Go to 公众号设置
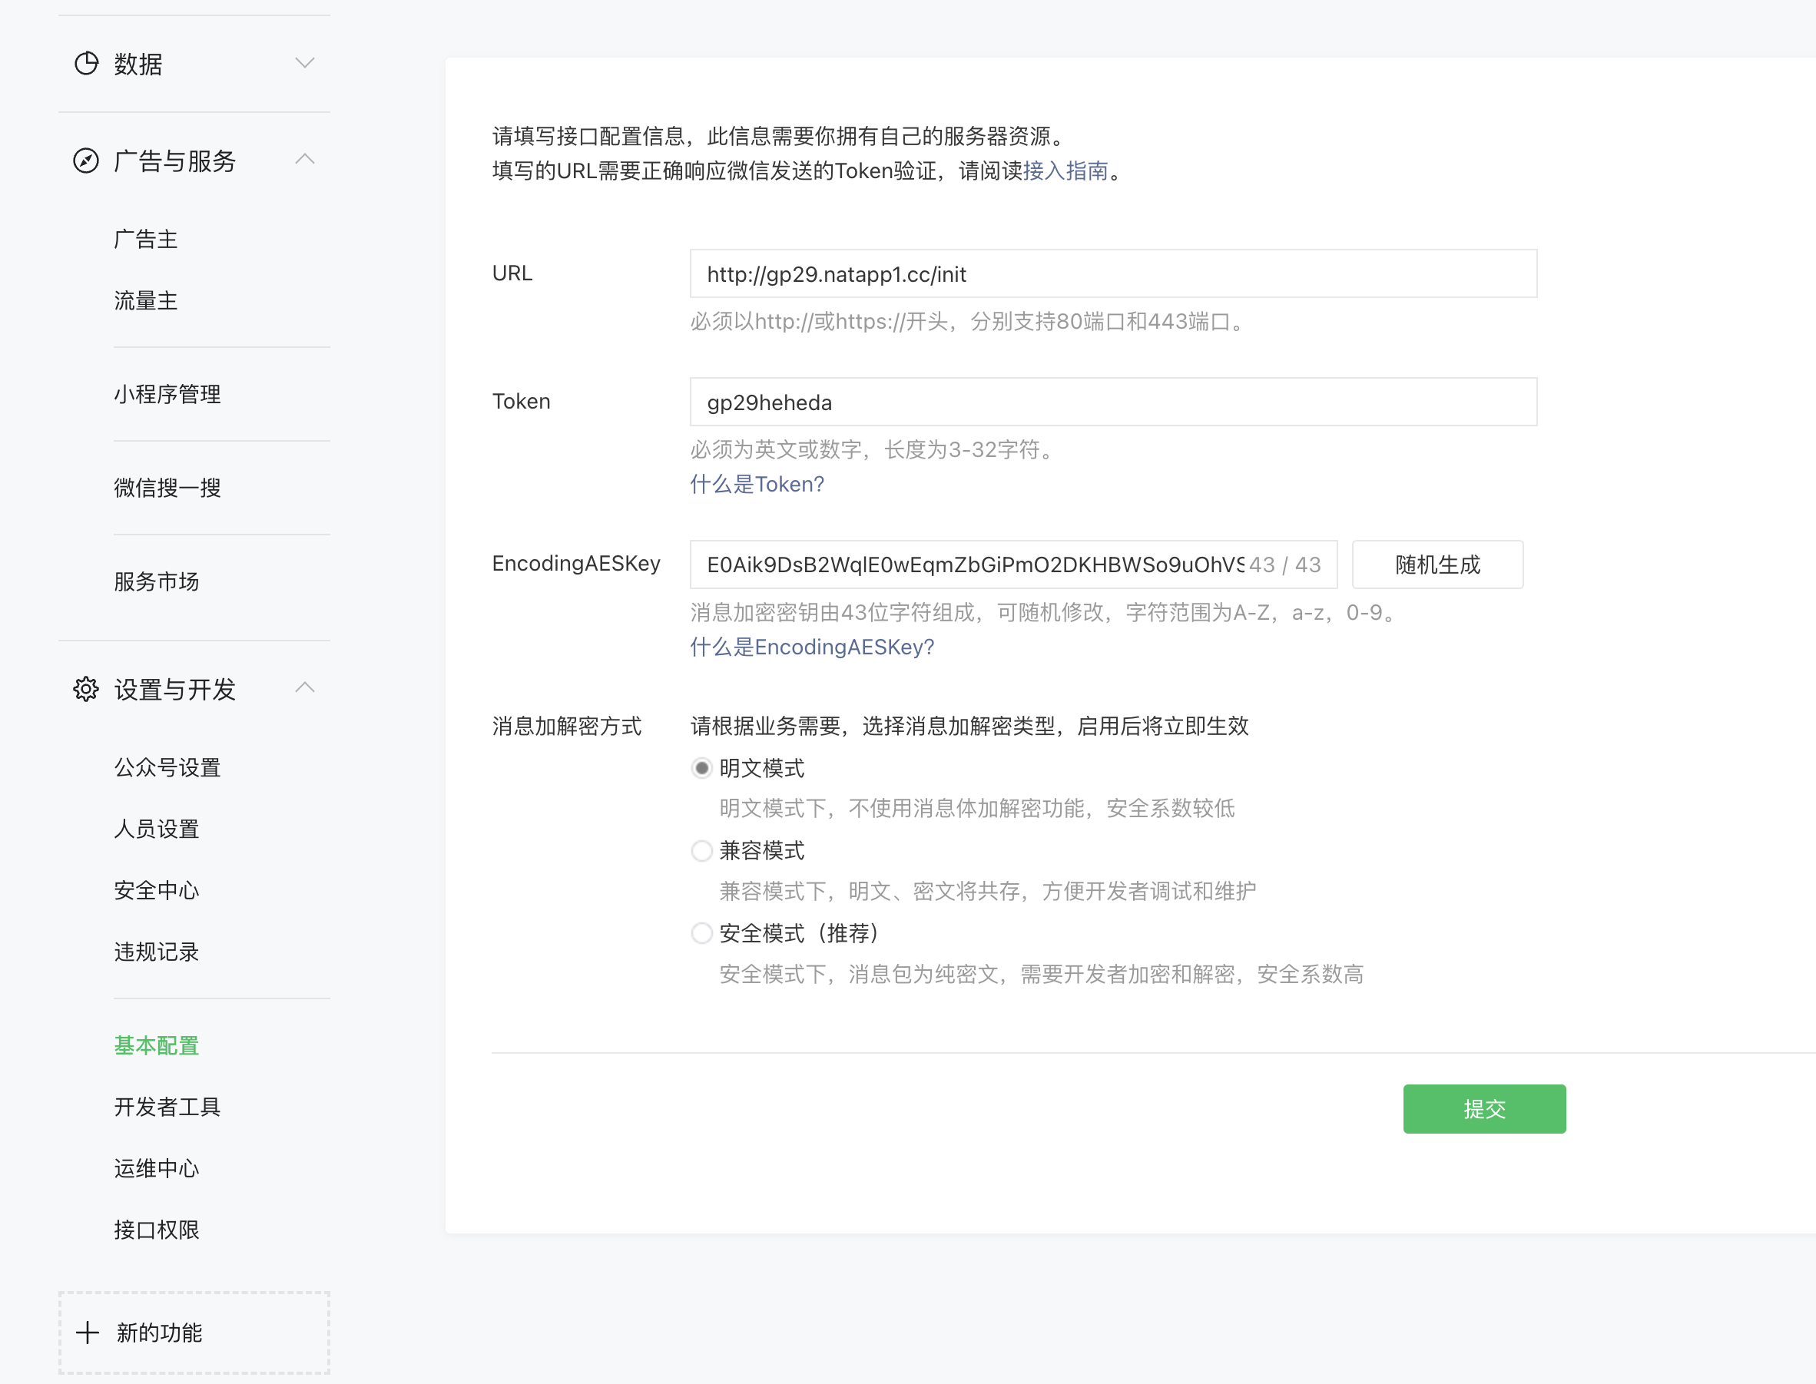 pyautogui.click(x=167, y=768)
